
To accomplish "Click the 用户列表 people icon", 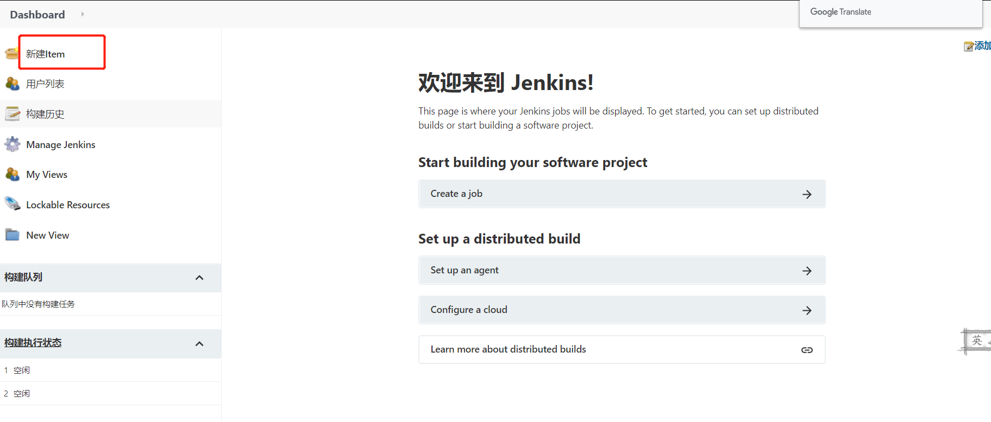I will (x=12, y=84).
